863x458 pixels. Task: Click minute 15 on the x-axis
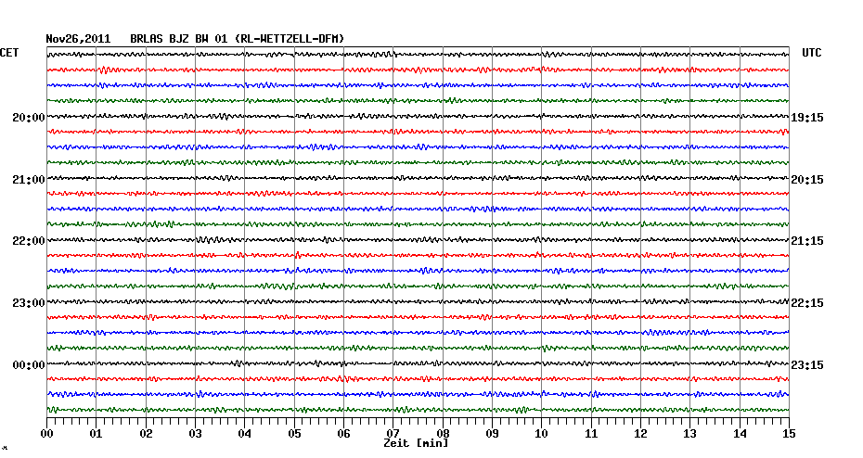pyautogui.click(x=788, y=433)
